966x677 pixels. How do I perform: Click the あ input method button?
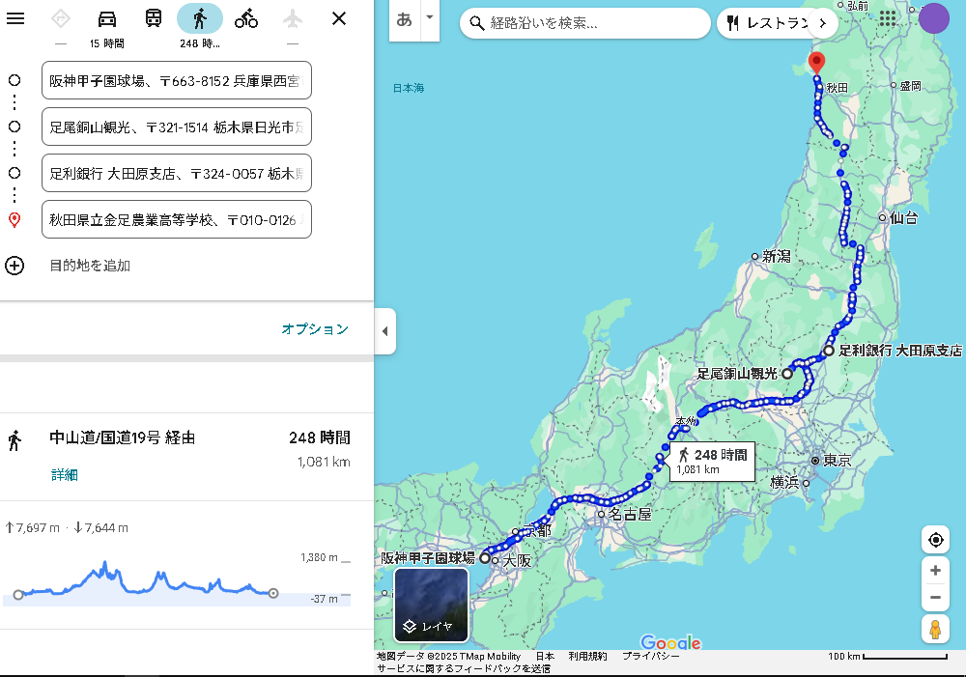[x=404, y=20]
